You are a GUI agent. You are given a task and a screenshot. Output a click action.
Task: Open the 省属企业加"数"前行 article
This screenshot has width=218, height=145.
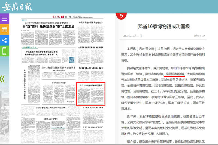[51, 119]
